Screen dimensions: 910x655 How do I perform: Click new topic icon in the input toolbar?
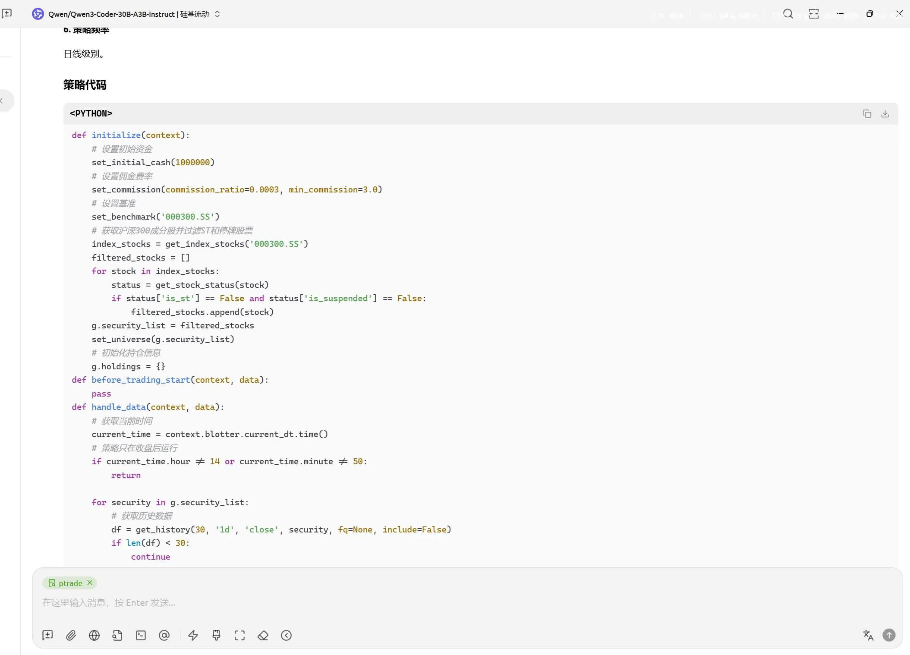(47, 635)
